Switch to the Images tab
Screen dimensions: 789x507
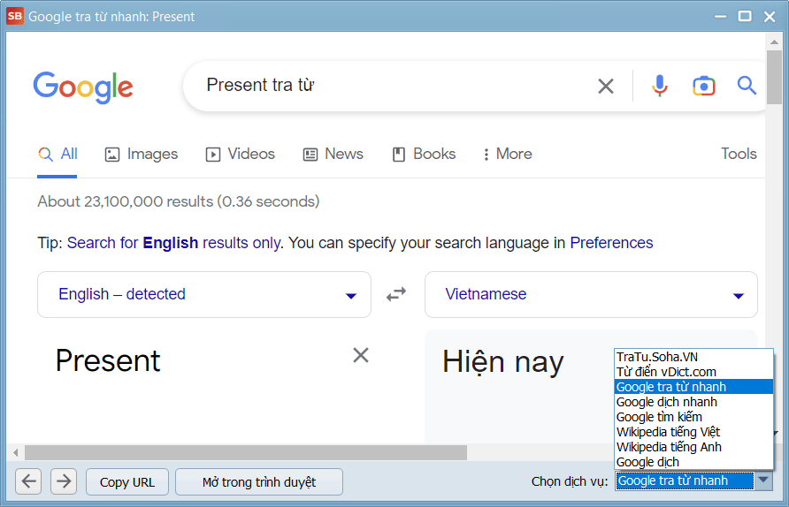tap(142, 154)
